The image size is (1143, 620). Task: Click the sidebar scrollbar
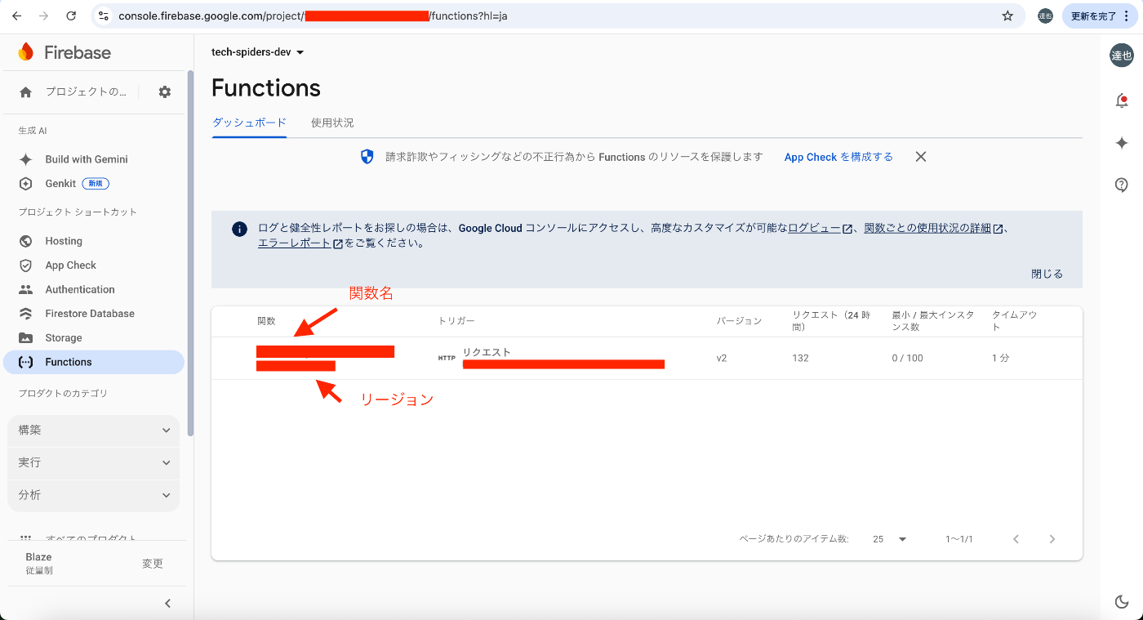pos(190,253)
